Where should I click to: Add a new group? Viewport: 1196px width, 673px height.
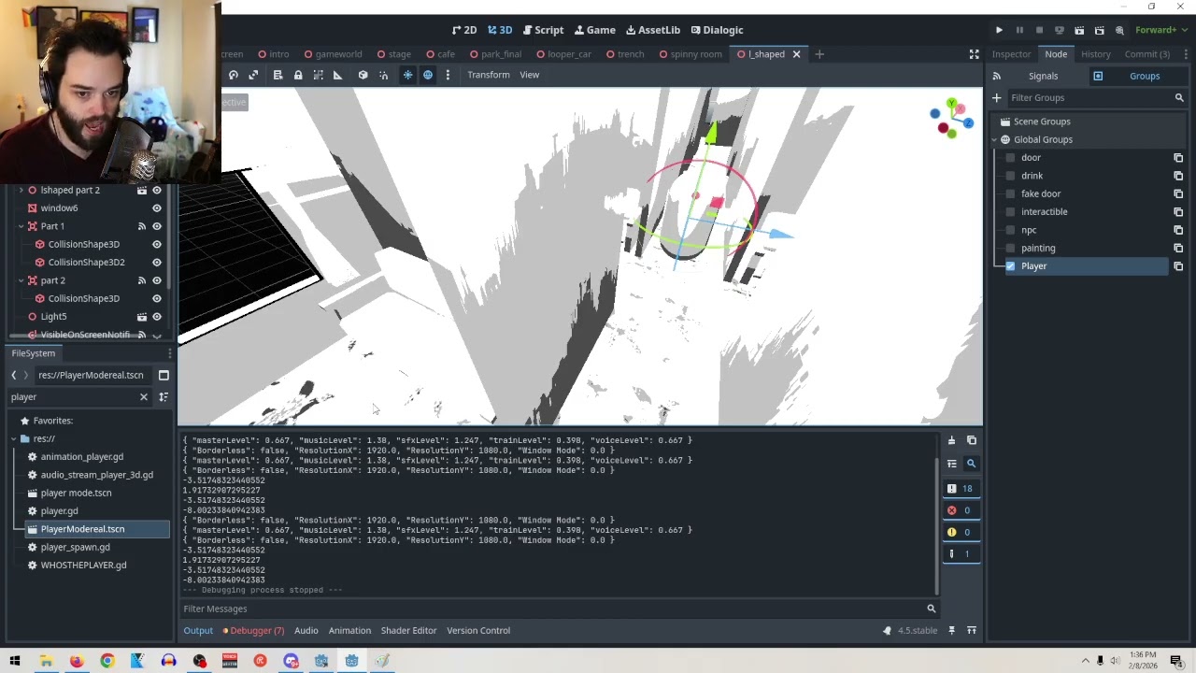coord(996,97)
